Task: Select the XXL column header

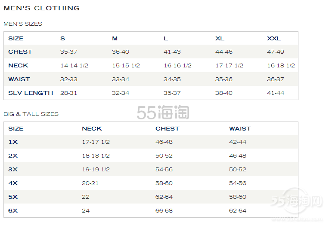Action: point(274,39)
